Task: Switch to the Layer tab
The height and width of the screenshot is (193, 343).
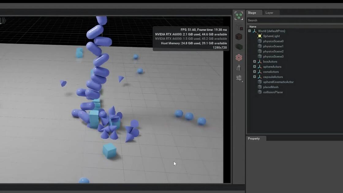Action: [271, 13]
